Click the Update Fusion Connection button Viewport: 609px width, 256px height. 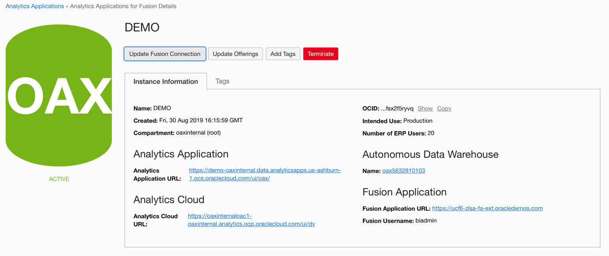[165, 54]
